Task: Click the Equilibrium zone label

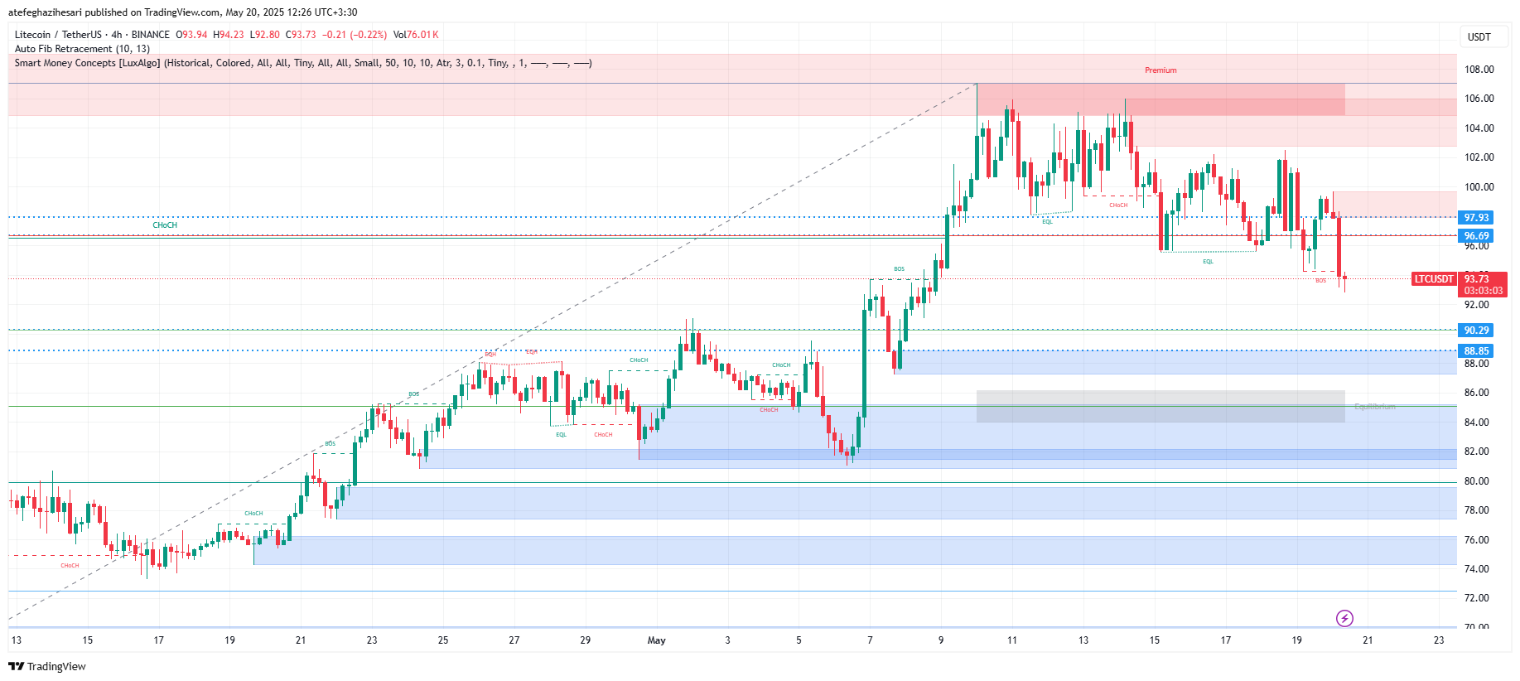Action: click(1374, 407)
